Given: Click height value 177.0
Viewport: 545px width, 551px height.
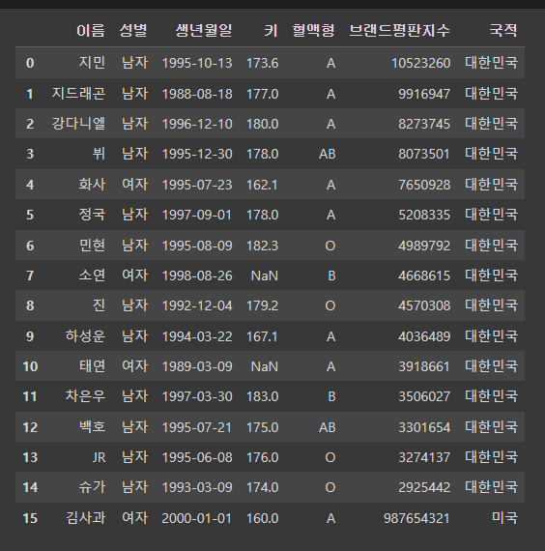Looking at the screenshot, I should coord(263,94).
